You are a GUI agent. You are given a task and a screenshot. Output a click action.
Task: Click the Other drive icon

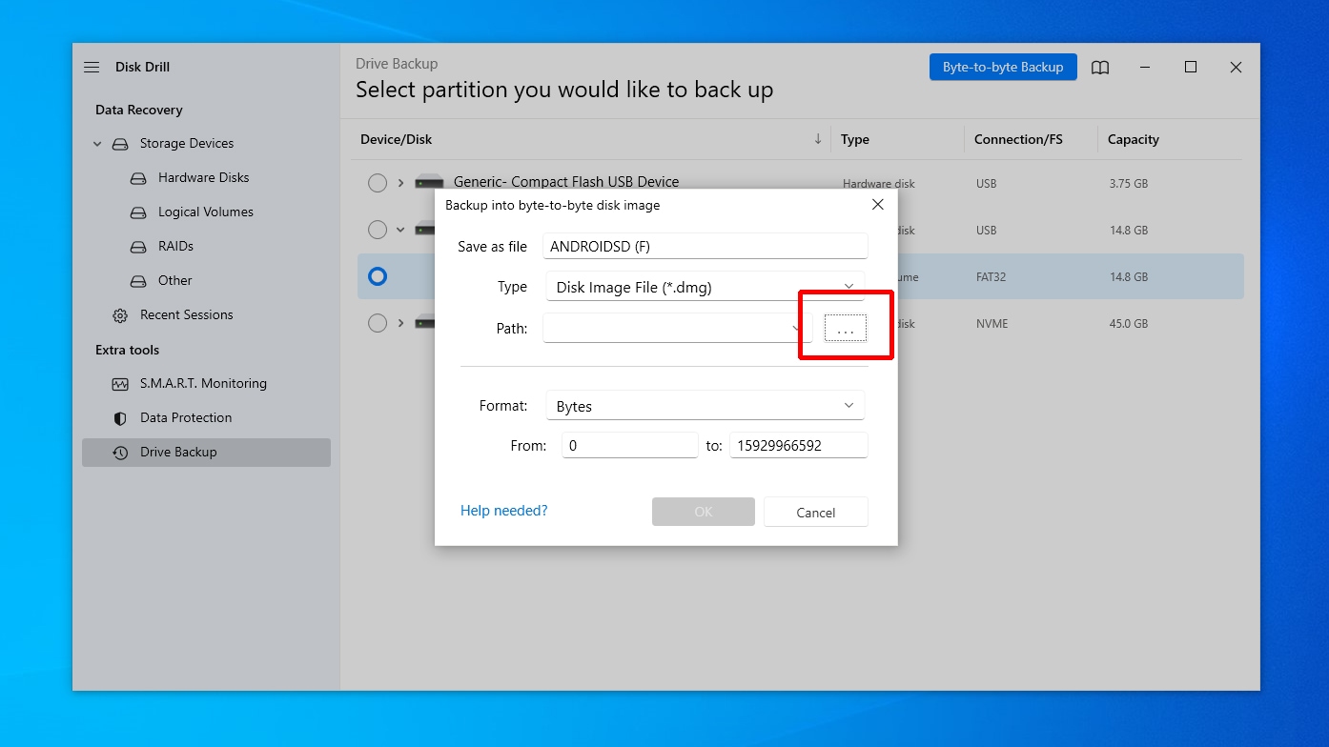pyautogui.click(x=139, y=281)
